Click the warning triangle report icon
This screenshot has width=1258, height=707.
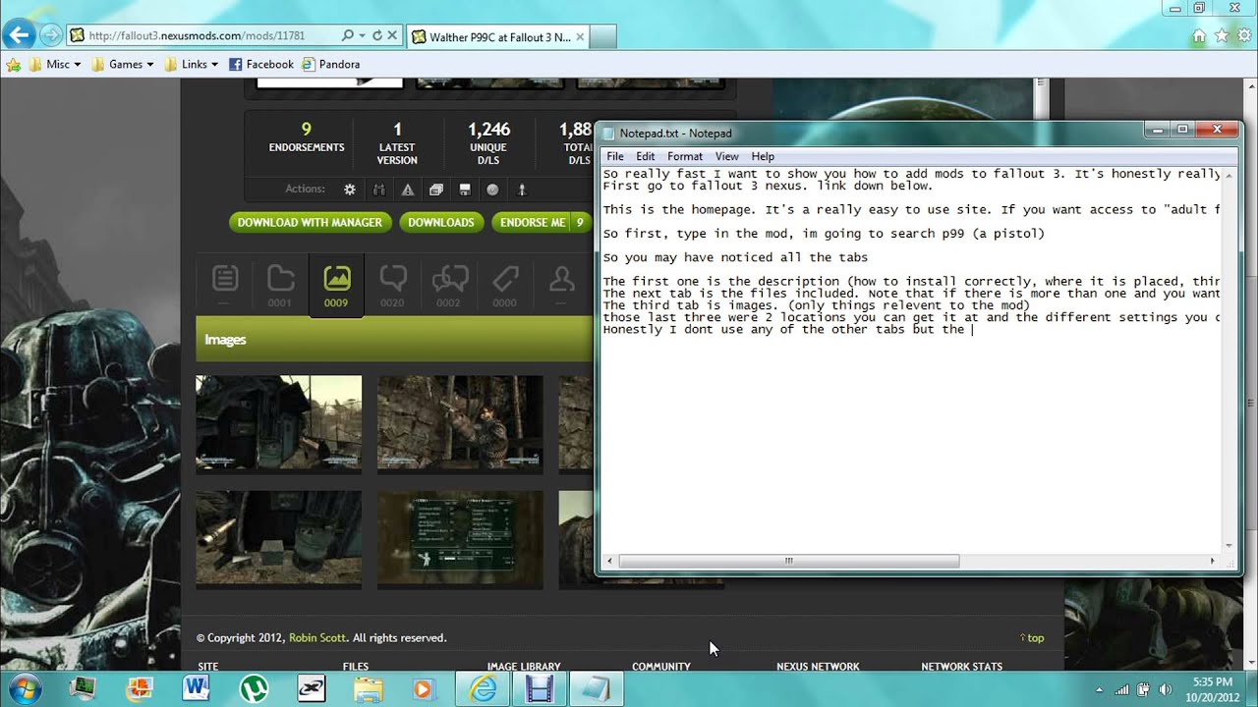[408, 190]
